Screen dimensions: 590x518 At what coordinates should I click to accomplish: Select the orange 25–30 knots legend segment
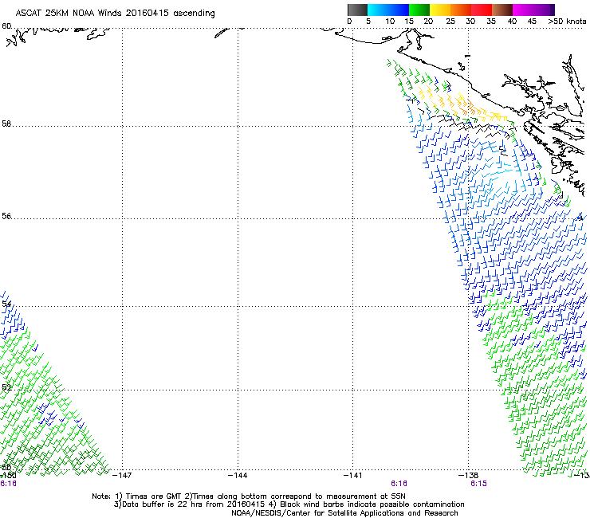tap(461, 10)
